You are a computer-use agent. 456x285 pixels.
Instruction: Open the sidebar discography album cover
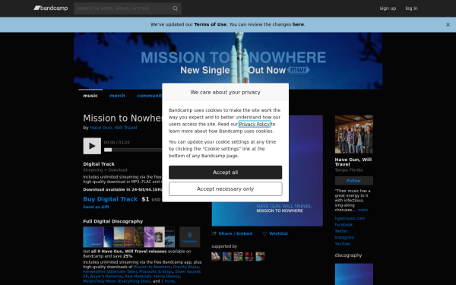click(354, 274)
